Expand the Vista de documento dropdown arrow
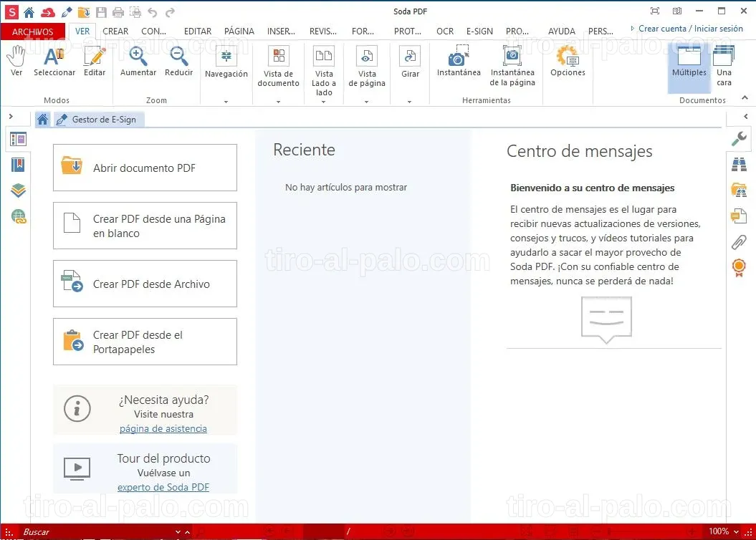This screenshot has height=540, width=756. click(278, 102)
